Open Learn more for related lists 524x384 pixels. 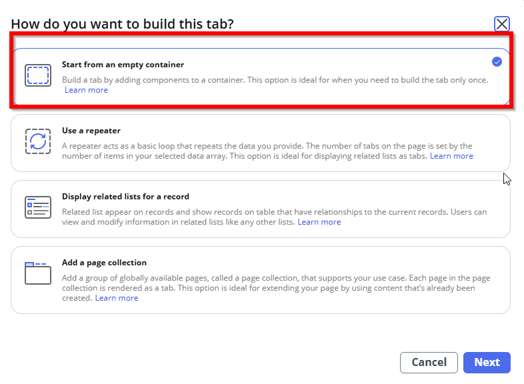point(319,222)
